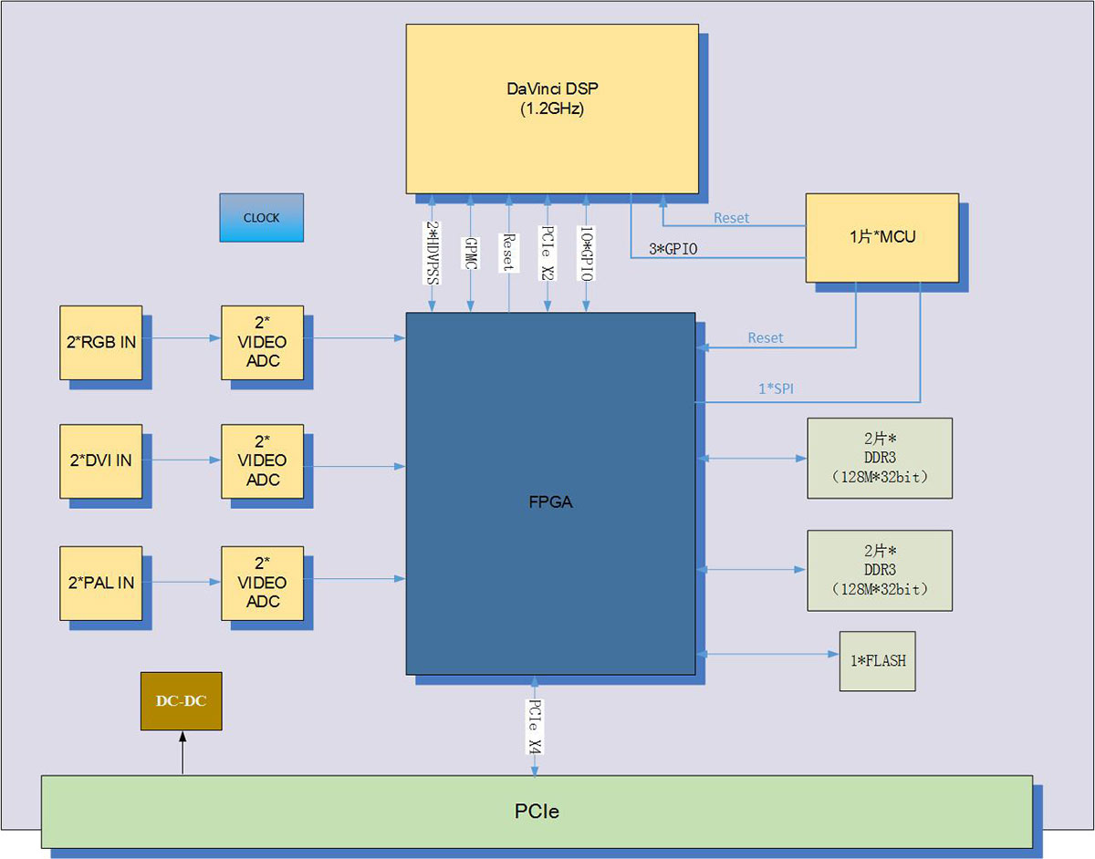Click the VIDEO ADC block beside RGB IN
Viewport: 1095px width, 859px height.
262,342
